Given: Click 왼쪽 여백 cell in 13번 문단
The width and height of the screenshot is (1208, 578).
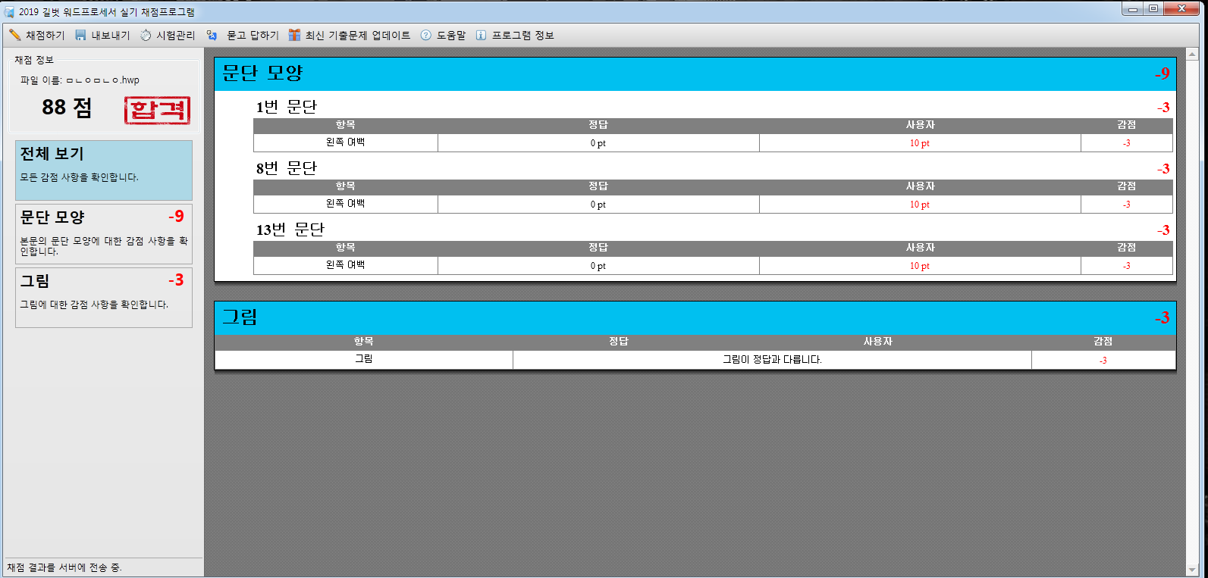Looking at the screenshot, I should click(x=346, y=265).
